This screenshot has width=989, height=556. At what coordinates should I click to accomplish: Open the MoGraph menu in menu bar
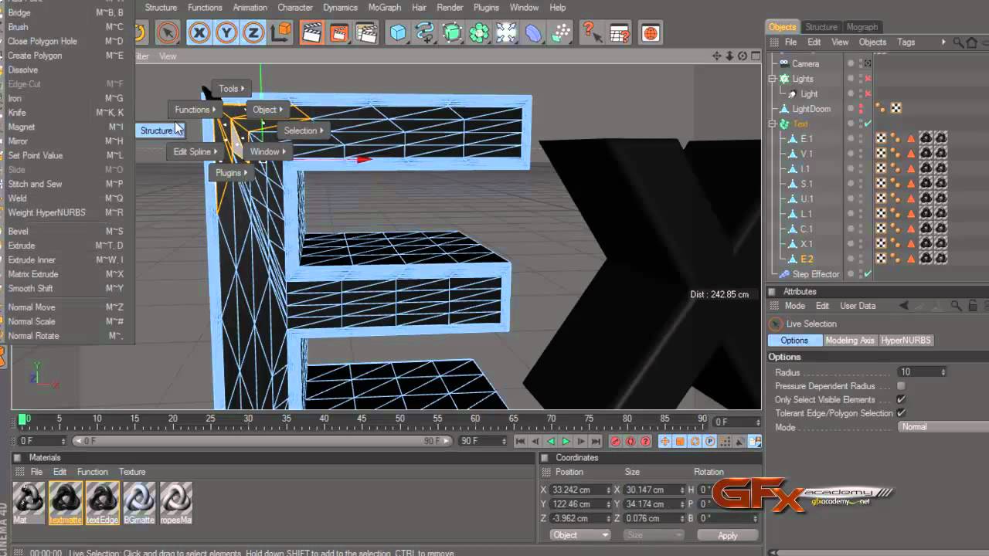(385, 8)
